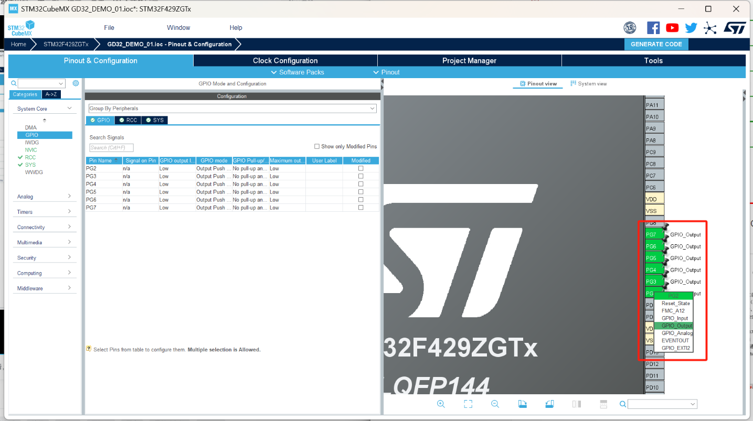Open the Software Packs menu
The height and width of the screenshot is (421, 753).
point(298,72)
